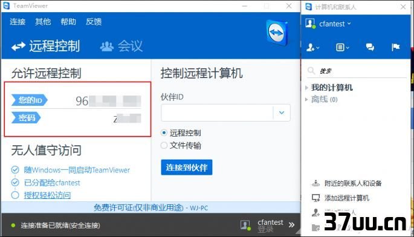Click the 随Windows一同启动TeamViewer link
The height and width of the screenshot is (237, 414).
pos(77,170)
